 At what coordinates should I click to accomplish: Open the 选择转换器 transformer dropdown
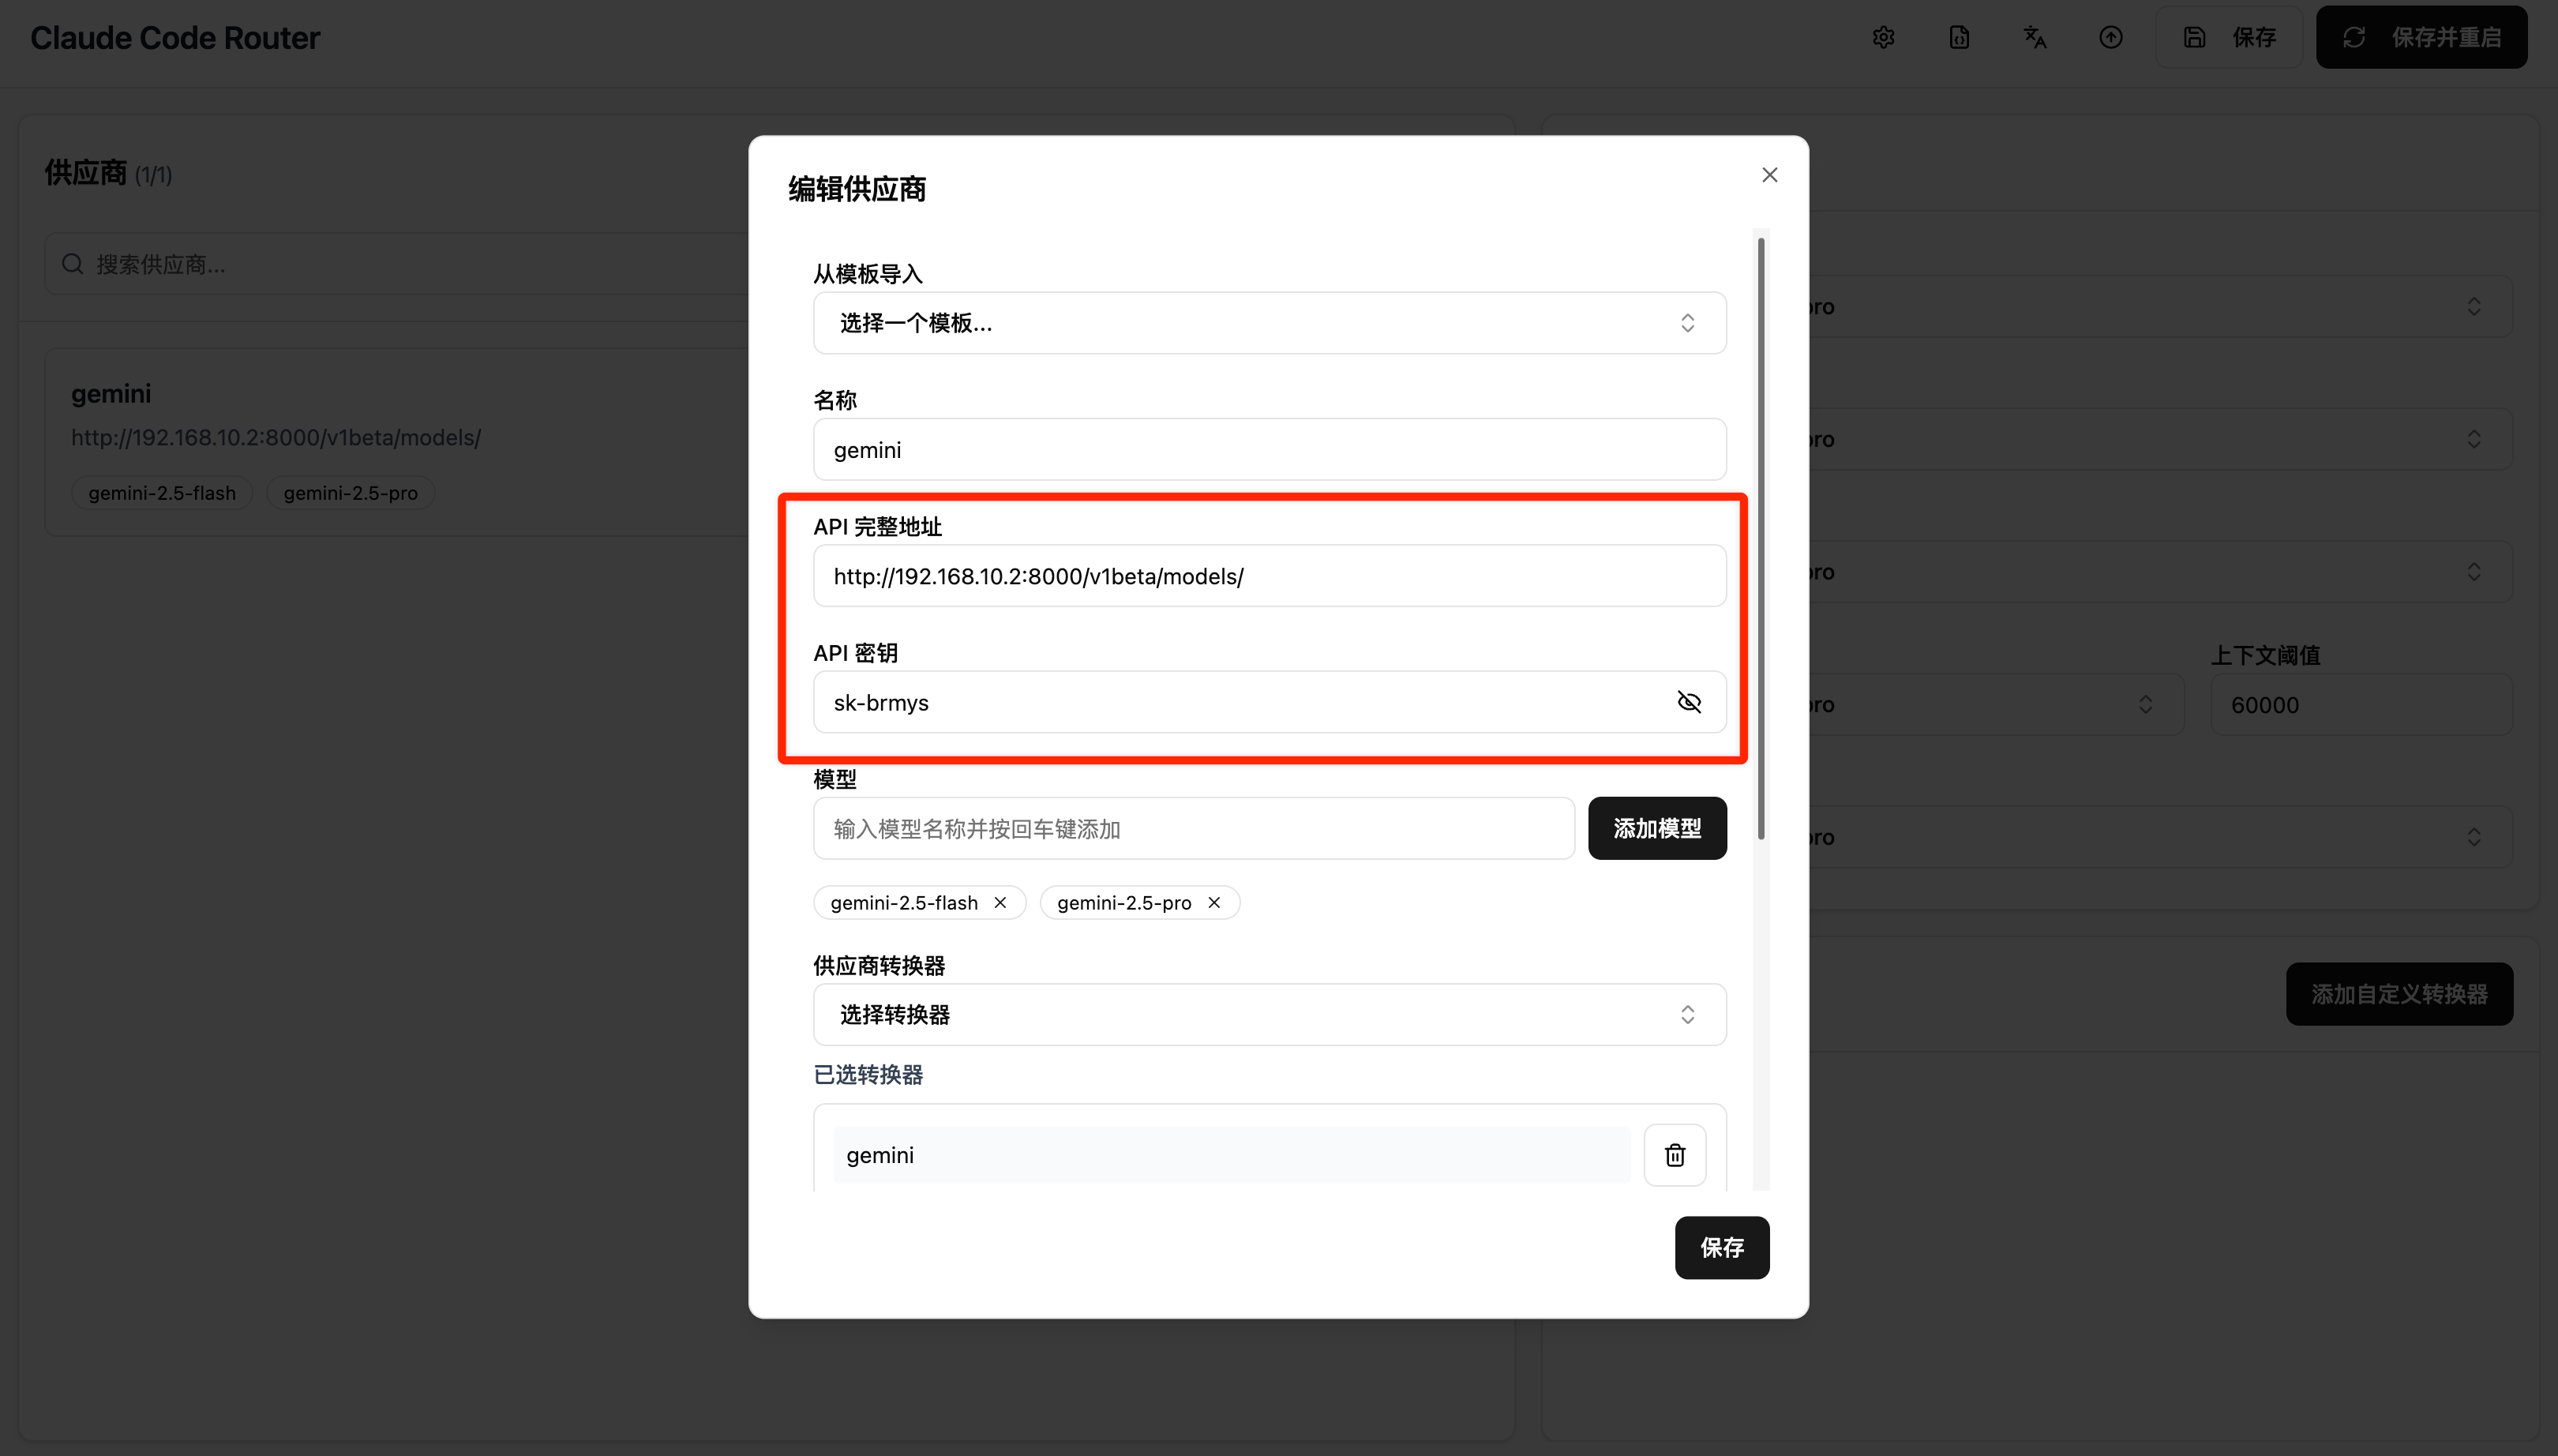coord(1270,1015)
